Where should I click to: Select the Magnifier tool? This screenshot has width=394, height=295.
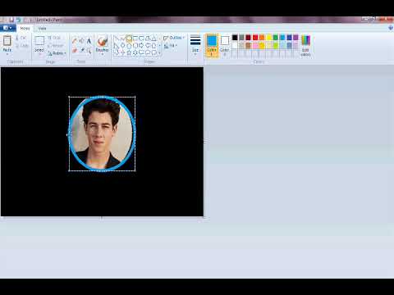[89, 50]
